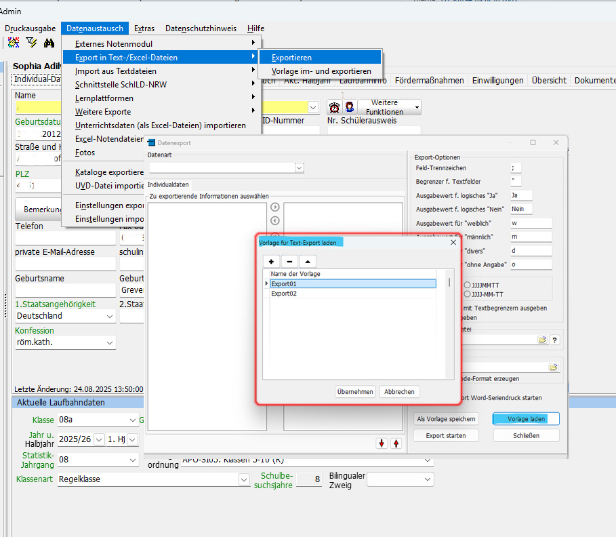The width and height of the screenshot is (616, 537).
Task: Click the Export starten button
Action: click(446, 435)
